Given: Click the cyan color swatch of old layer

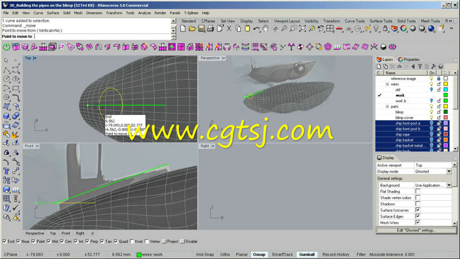Looking at the screenshot, I should click(446, 90).
